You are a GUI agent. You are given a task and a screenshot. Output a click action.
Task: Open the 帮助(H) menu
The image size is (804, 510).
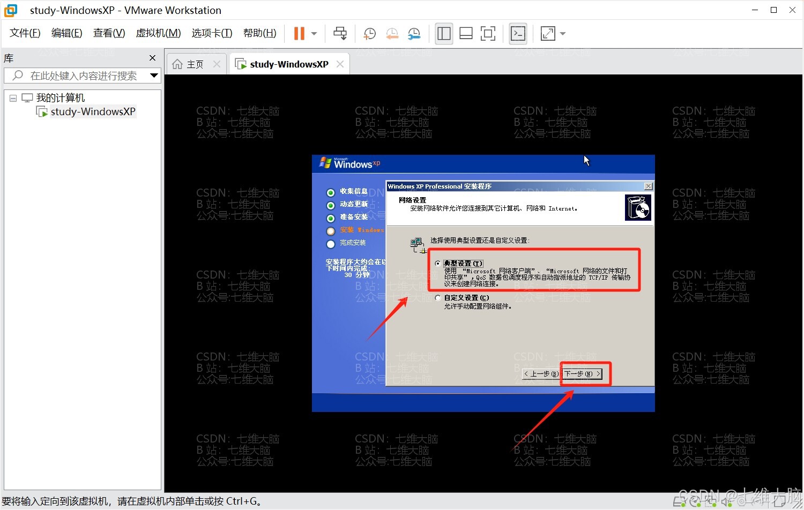[259, 33]
